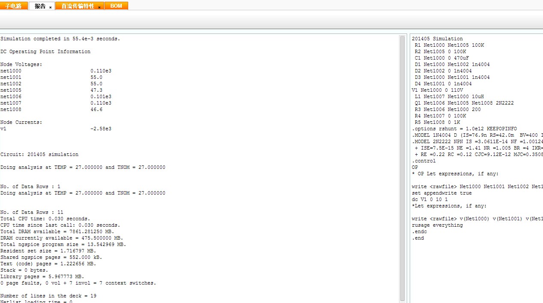
Task: Click 'Resident set size' line
Action: [x=48, y=251]
